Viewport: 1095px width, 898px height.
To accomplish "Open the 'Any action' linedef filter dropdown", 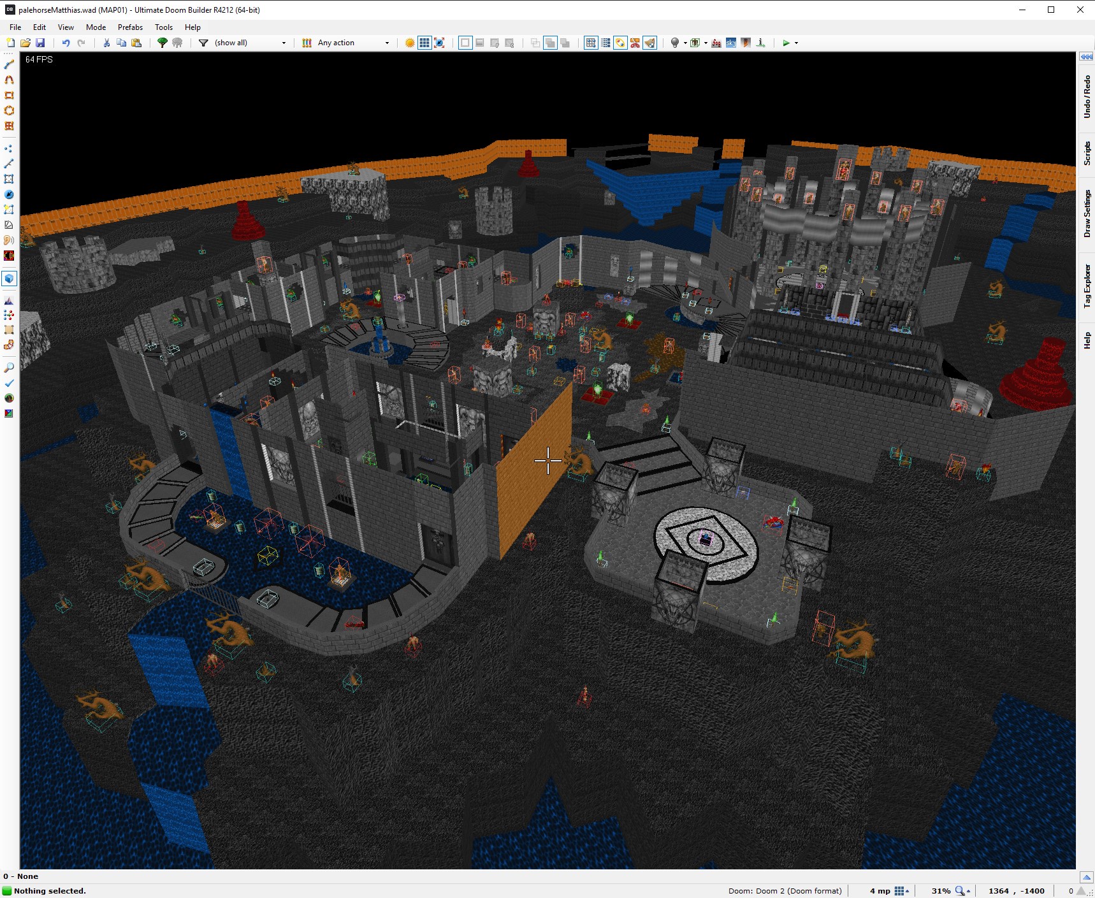I will (352, 43).
